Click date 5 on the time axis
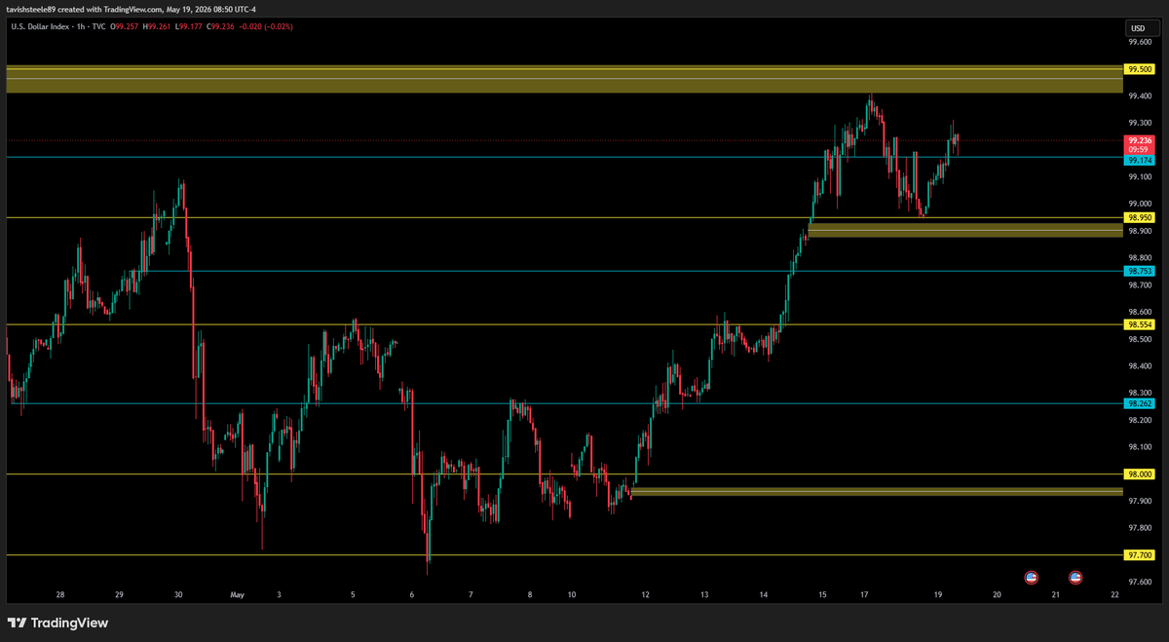 click(x=353, y=593)
